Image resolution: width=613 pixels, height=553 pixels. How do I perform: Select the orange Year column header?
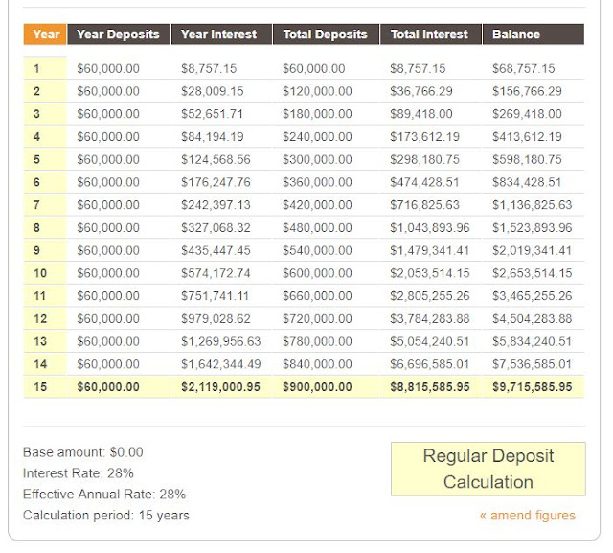[x=45, y=35]
